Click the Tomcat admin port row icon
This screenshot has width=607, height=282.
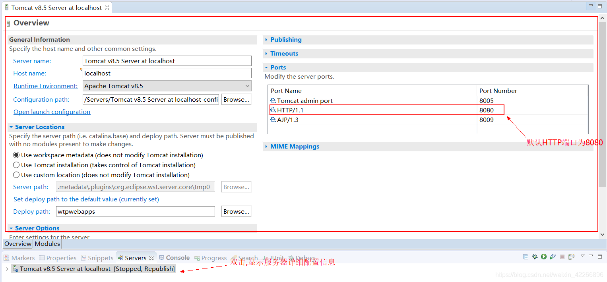[273, 100]
